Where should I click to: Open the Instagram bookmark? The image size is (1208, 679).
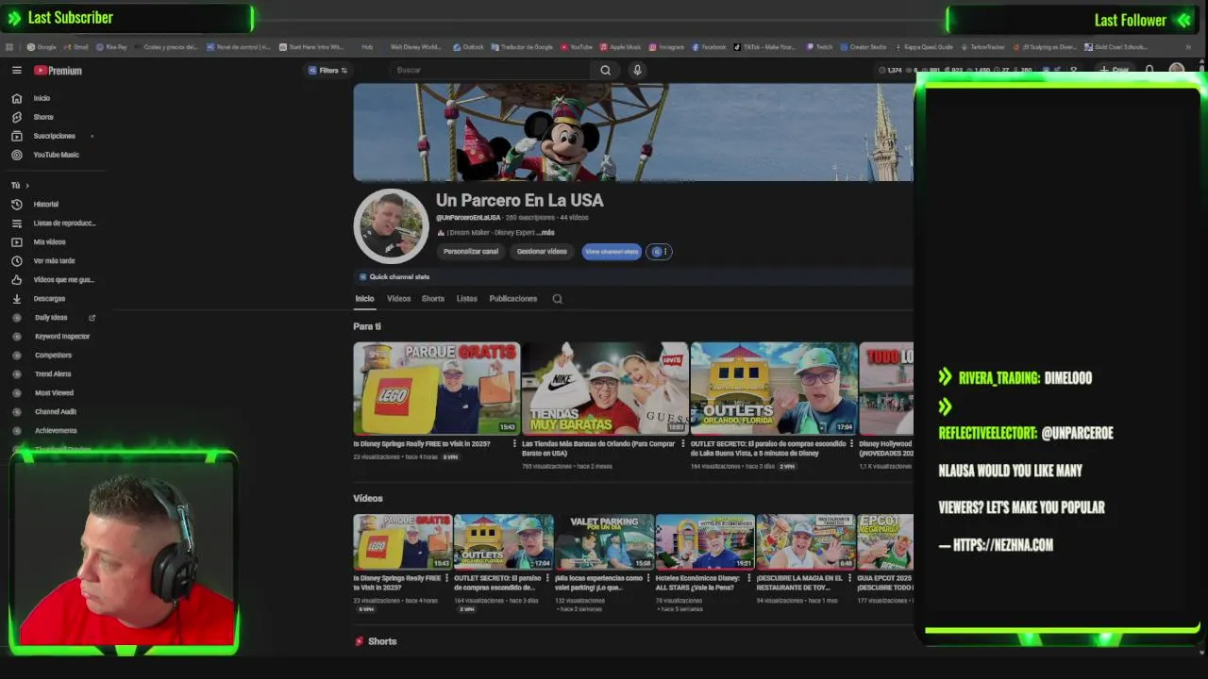click(x=666, y=46)
